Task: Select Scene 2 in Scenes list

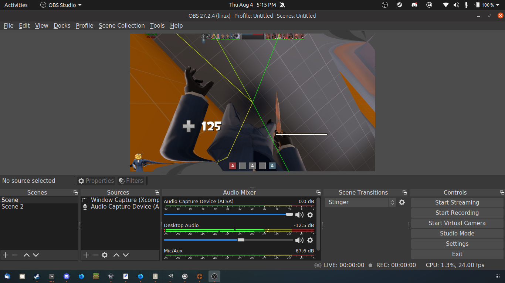Action: coord(39,206)
